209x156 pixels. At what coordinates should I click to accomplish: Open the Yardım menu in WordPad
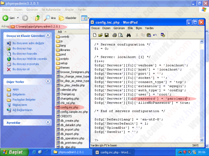coord(149,28)
